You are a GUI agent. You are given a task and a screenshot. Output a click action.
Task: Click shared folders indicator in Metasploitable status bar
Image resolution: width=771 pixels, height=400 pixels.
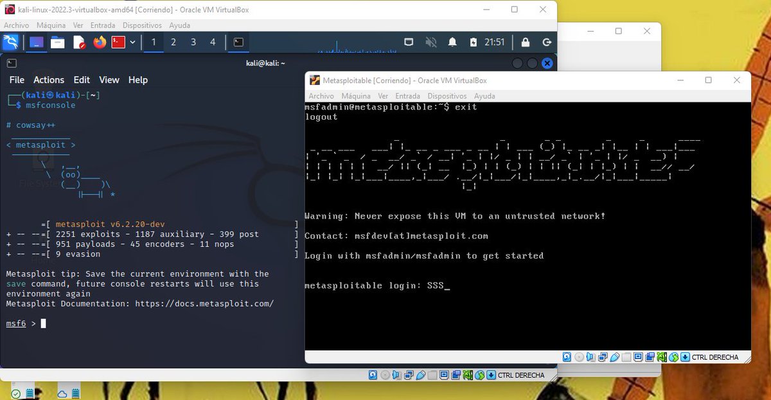tap(626, 357)
